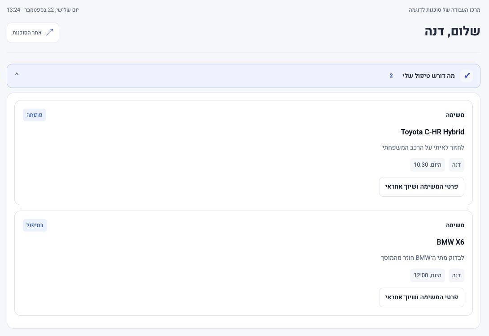Open the agency site via אתר הסוכנות button
489x336 pixels.
(33, 33)
